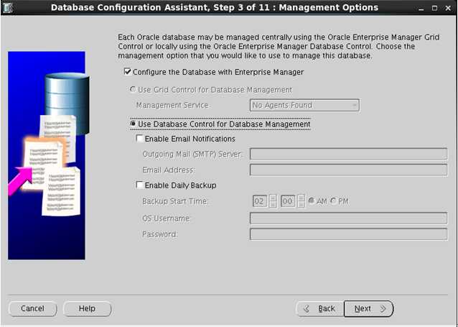Click the Password field
The width and height of the screenshot is (458, 327).
348,234
